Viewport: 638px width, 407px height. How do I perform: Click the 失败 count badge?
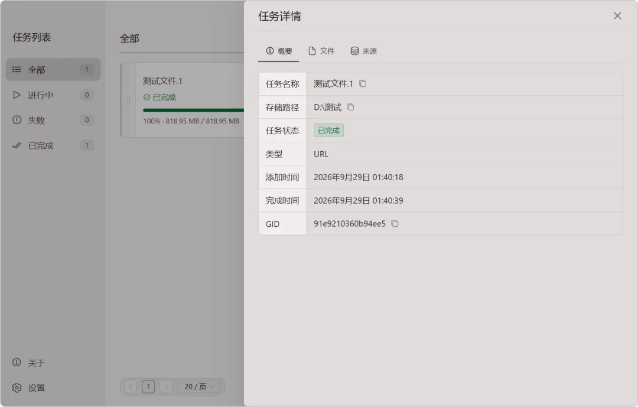[87, 120]
